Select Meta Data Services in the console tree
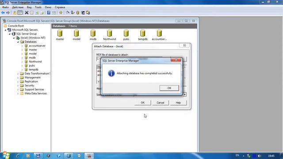The width and height of the screenshot is (283, 159). click(x=35, y=93)
